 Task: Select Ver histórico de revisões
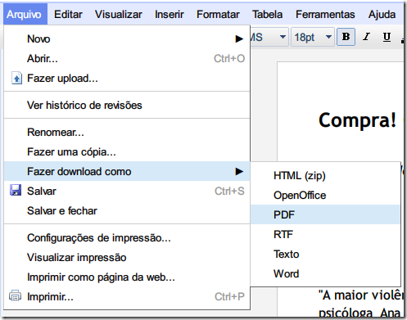click(127, 105)
